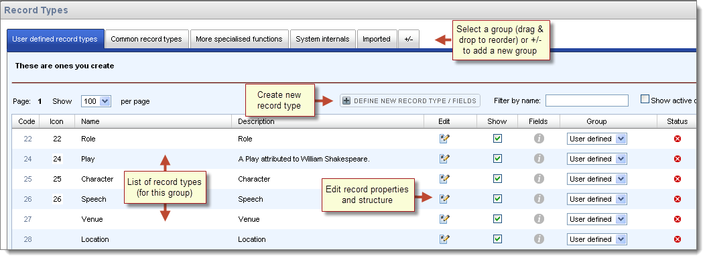Click red status icon for Role
Viewport: 707px width, 260px height.
(x=678, y=139)
